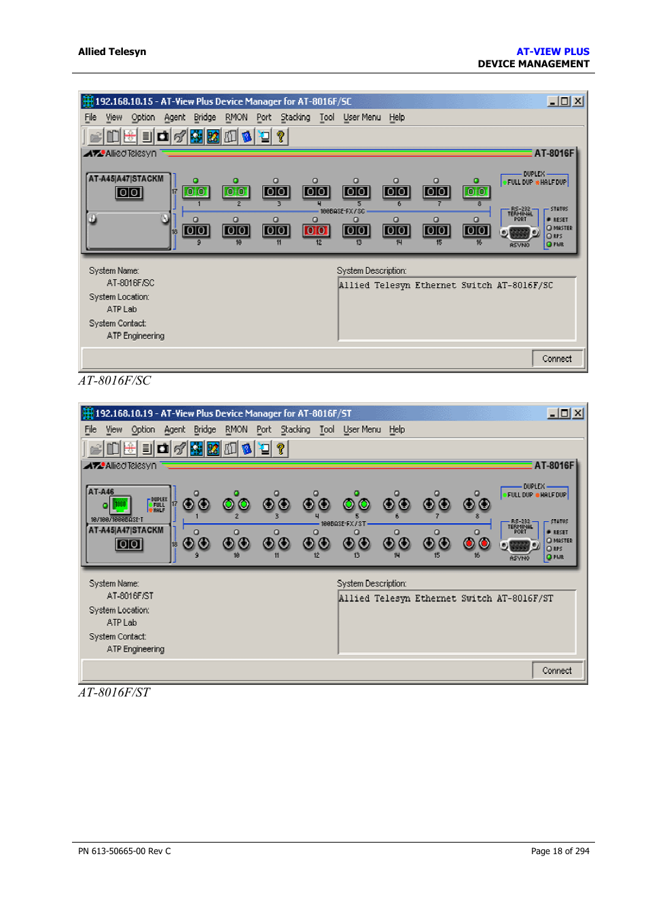Image resolution: width=648 pixels, height=918 pixels.
Task: Click the yellow question mark help icon in the AT-8016F/SC window
Action: (281, 137)
